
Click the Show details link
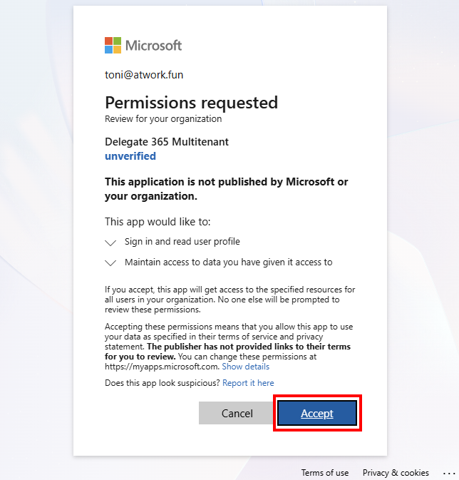pos(245,367)
